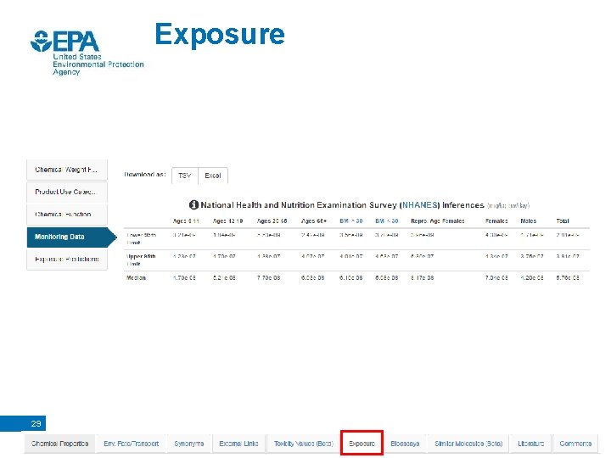
Task: Switch to the Env. Fate/Transport tab
Action: tap(132, 444)
